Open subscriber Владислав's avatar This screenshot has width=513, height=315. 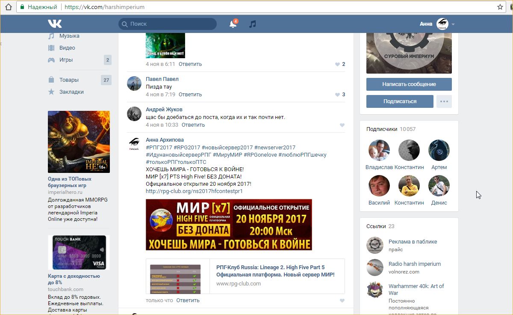[379, 150]
